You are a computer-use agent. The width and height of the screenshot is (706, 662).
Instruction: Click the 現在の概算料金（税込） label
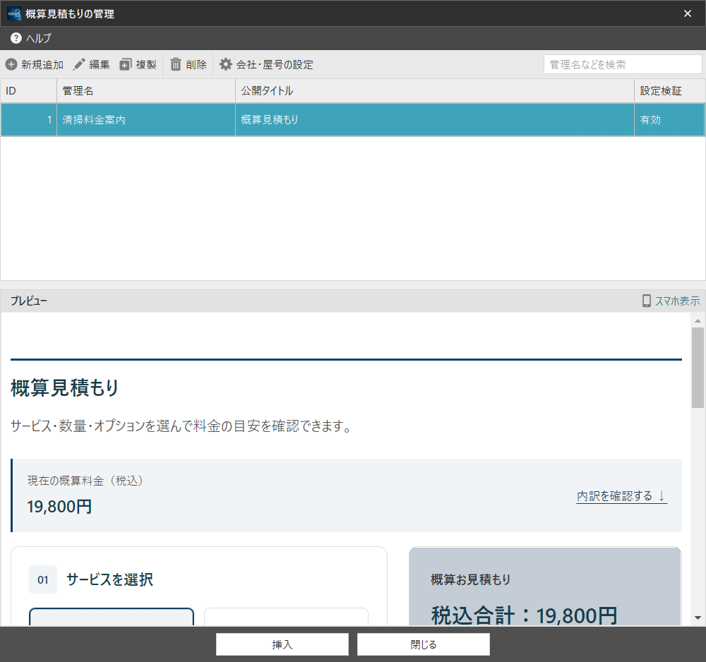tap(85, 481)
